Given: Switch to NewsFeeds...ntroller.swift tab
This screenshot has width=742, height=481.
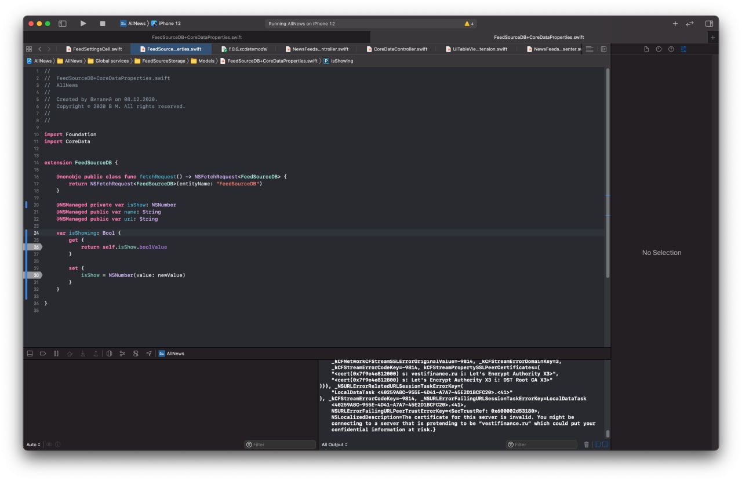Looking at the screenshot, I should click(x=317, y=49).
